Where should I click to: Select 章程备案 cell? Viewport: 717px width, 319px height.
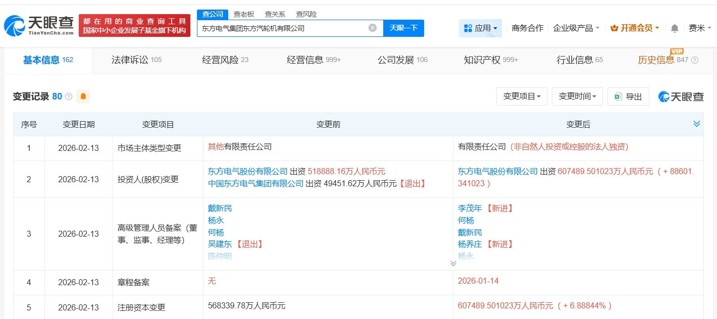(x=158, y=282)
